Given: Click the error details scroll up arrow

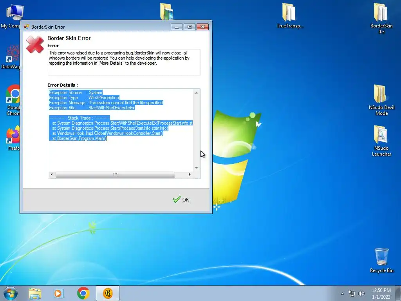Looking at the screenshot, I should [197, 92].
